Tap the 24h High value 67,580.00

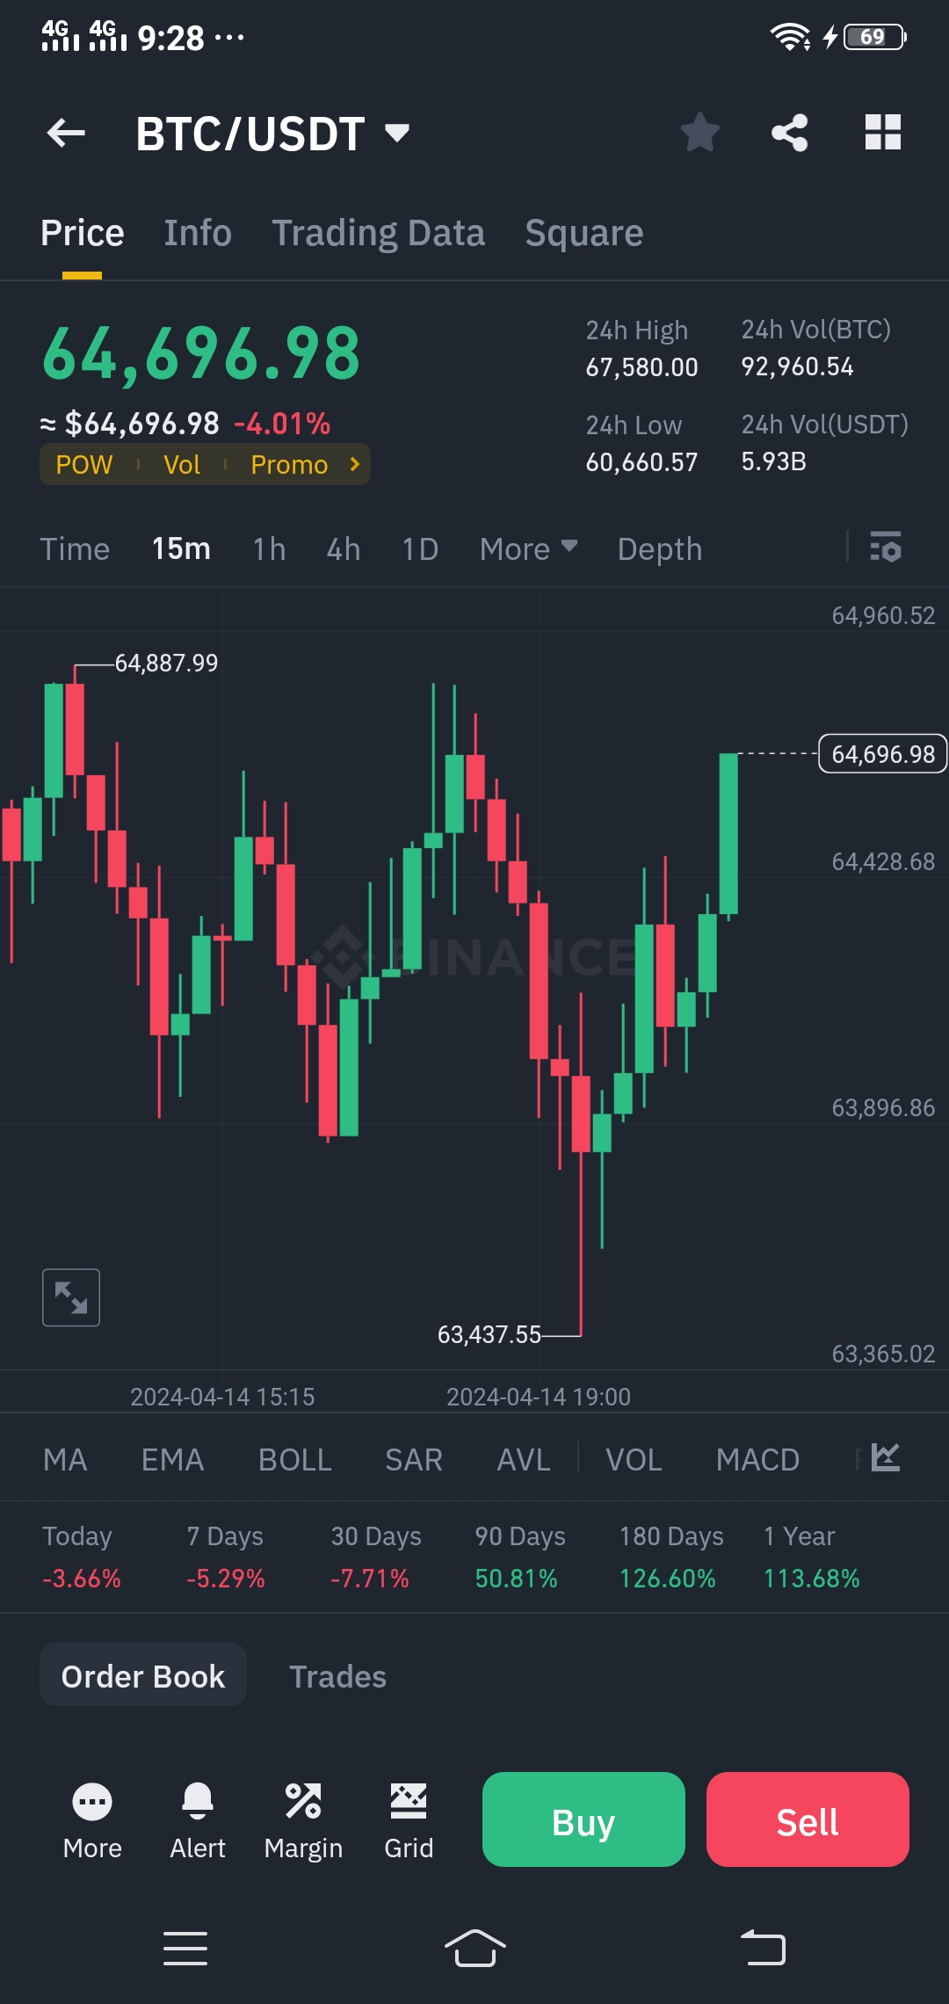(x=641, y=367)
